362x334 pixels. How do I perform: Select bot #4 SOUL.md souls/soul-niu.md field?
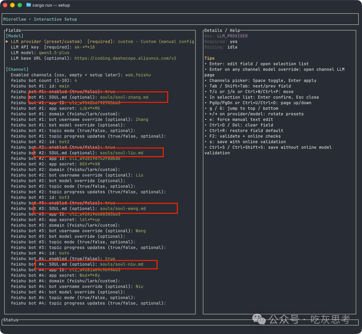click(x=121, y=264)
